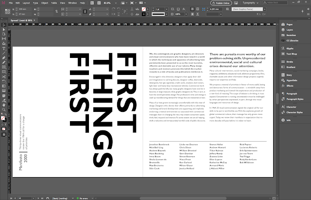This screenshot has height=200, width=311.
Task: Select the Pencil tool
Action: pyautogui.click(x=4, y=62)
